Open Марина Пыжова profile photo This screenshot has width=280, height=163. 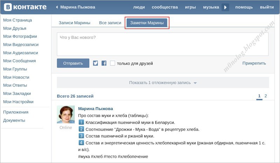pyautogui.click(x=65, y=114)
